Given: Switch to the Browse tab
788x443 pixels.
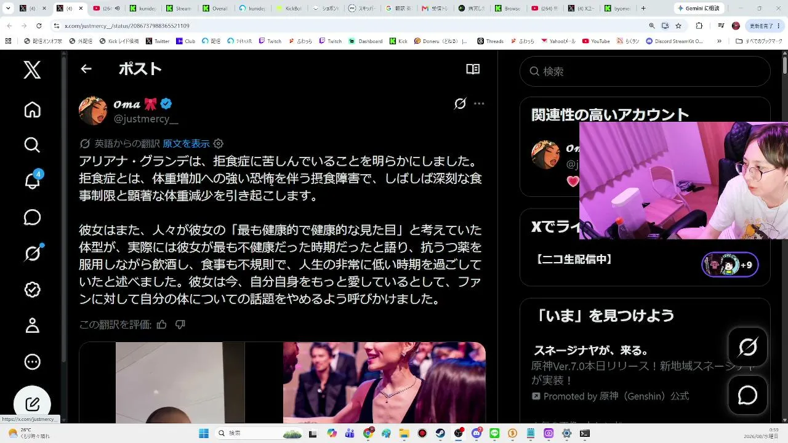Looking at the screenshot, I should [507, 9].
